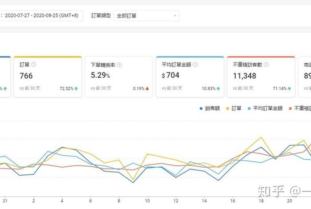Select the 平均訂單金額 metric card
The image size is (311, 209).
[190, 76]
